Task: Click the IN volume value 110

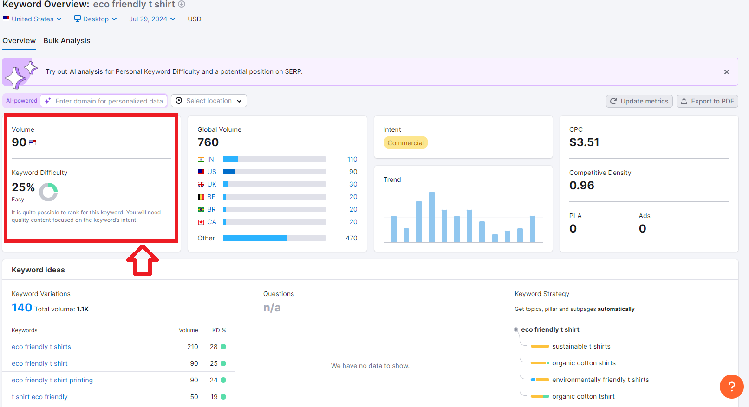Action: (x=352, y=159)
